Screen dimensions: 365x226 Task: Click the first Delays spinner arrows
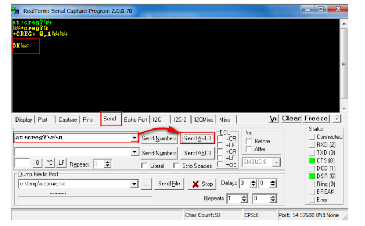(x=253, y=183)
